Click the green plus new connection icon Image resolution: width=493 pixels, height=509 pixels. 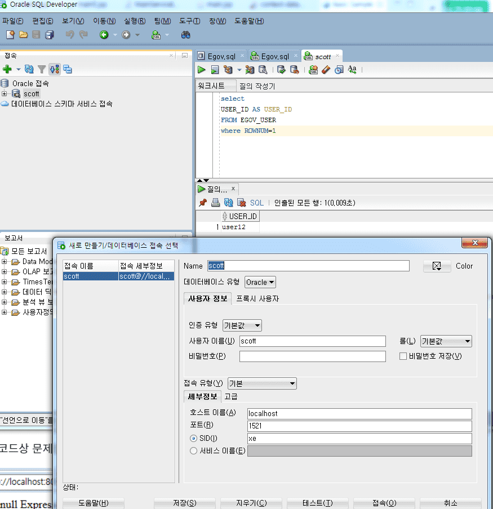(7, 69)
